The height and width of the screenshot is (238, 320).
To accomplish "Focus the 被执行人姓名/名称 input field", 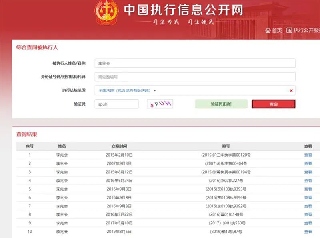I will (x=195, y=63).
